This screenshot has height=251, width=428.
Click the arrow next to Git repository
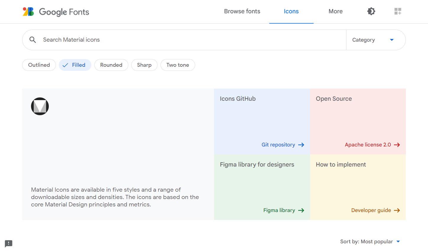[x=301, y=145]
